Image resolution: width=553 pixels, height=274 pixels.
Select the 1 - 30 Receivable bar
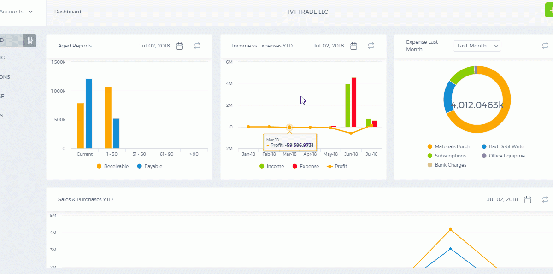108,117
